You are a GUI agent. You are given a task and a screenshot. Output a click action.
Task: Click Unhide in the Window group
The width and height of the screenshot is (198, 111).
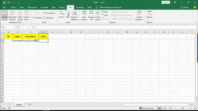pyautogui.click(x=106, y=19)
